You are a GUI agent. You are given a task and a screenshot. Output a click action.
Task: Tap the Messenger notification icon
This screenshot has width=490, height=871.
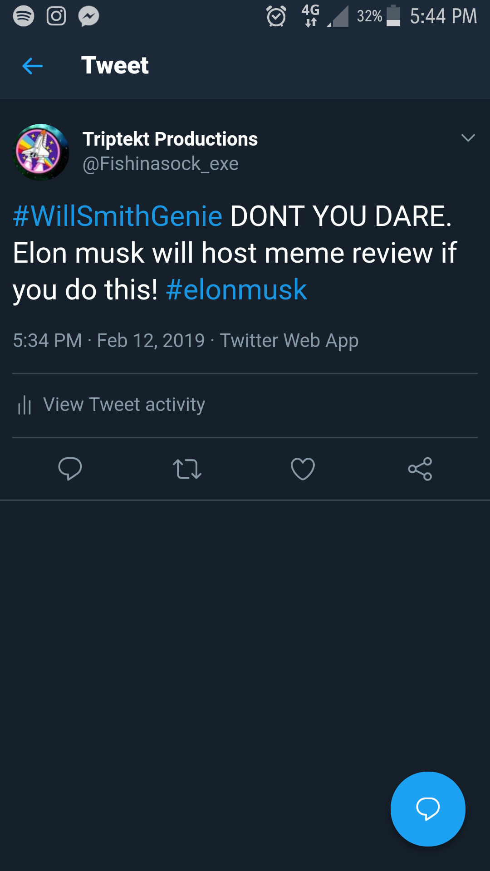89,17
